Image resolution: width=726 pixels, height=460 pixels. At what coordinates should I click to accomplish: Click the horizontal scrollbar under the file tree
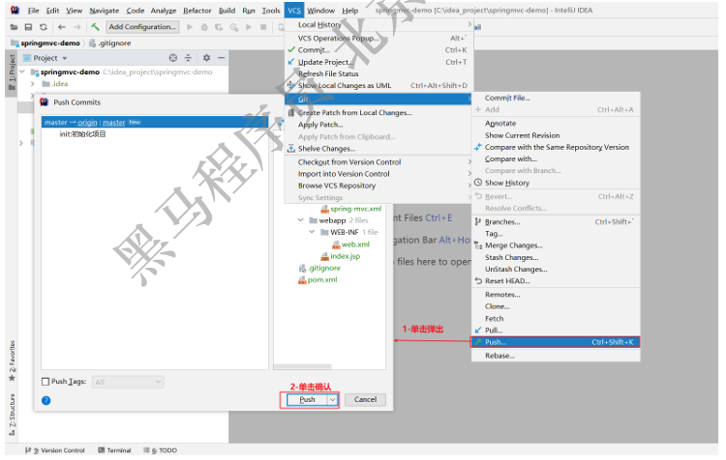[x=303, y=366]
